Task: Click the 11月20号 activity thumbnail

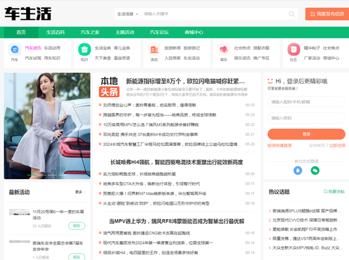Action: tap(19, 212)
